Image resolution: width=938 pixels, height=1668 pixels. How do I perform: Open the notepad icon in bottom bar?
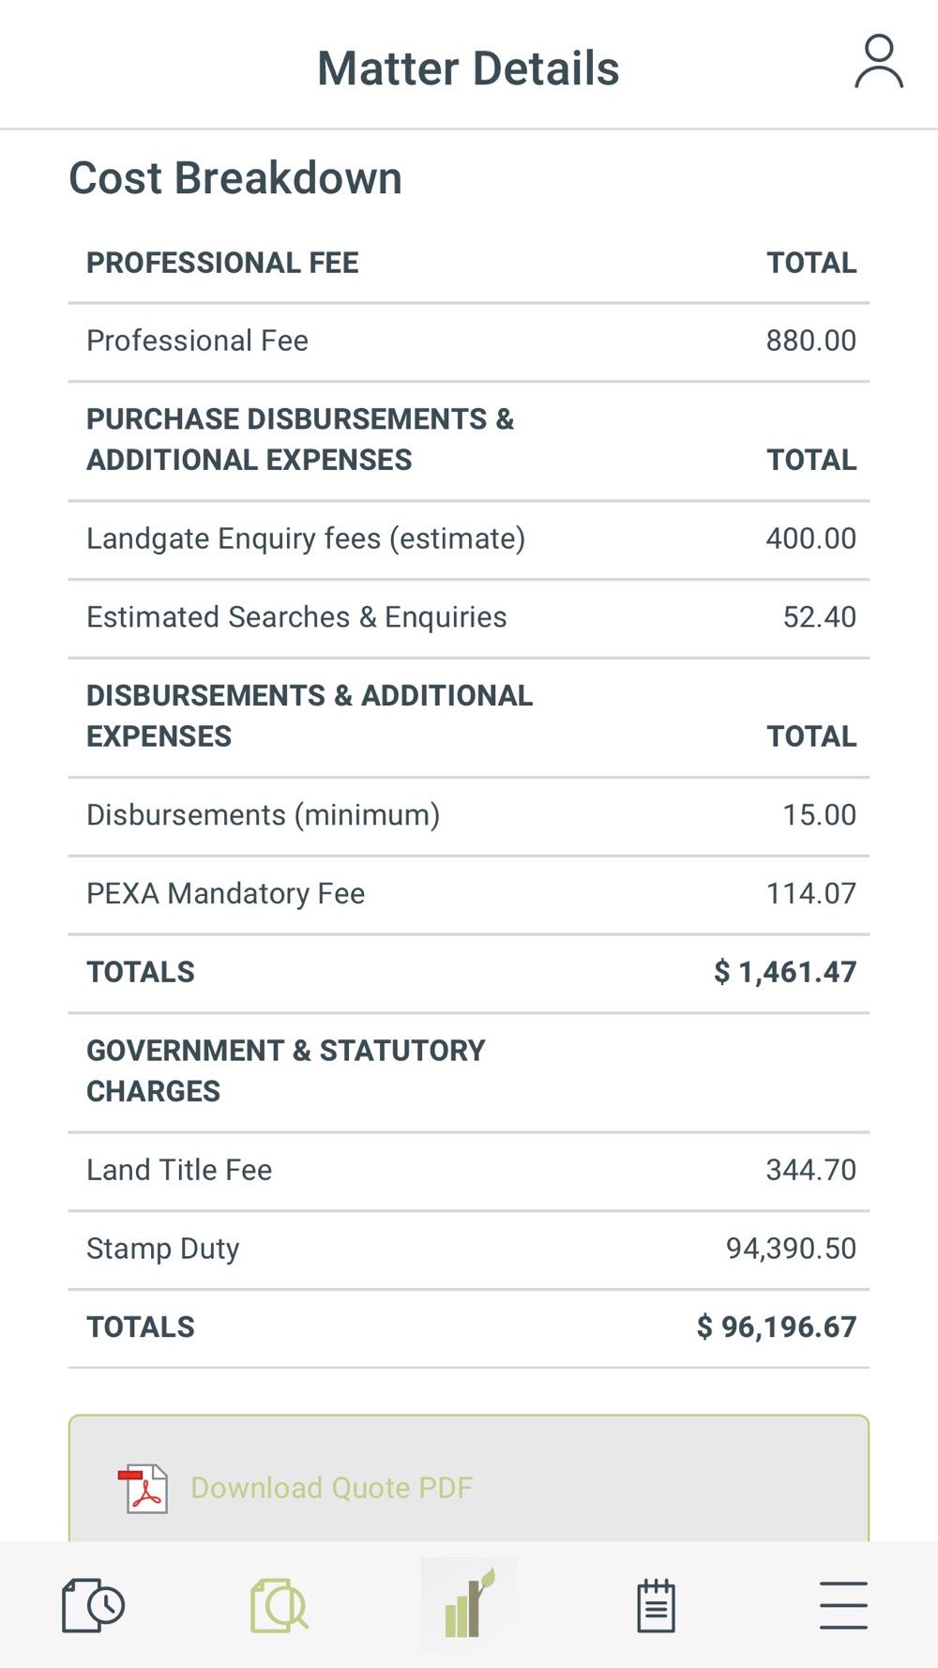pos(656,1605)
